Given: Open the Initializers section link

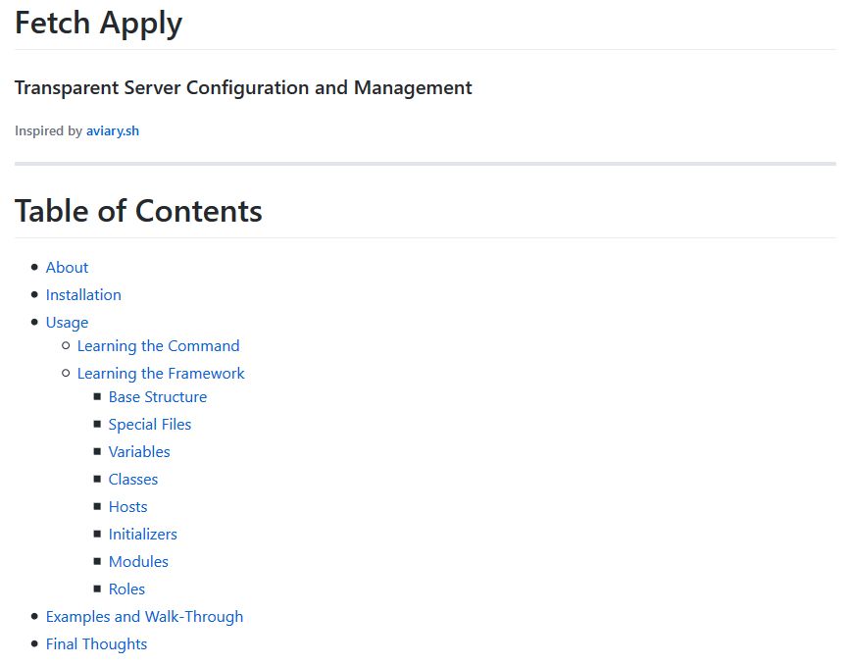Looking at the screenshot, I should click(x=143, y=534).
